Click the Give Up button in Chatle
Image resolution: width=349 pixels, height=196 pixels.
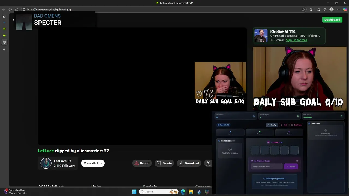pos(272,125)
